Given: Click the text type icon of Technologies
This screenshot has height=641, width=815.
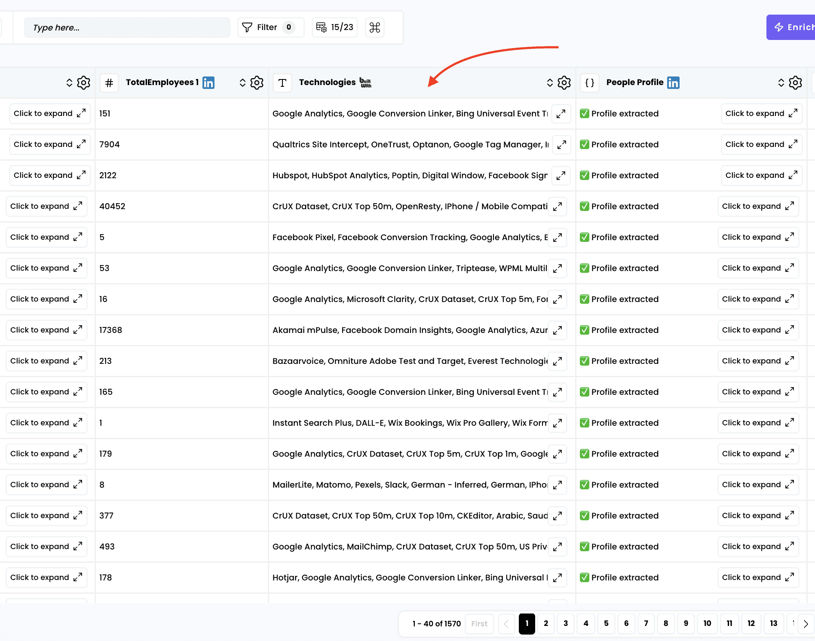Looking at the screenshot, I should click(x=282, y=82).
